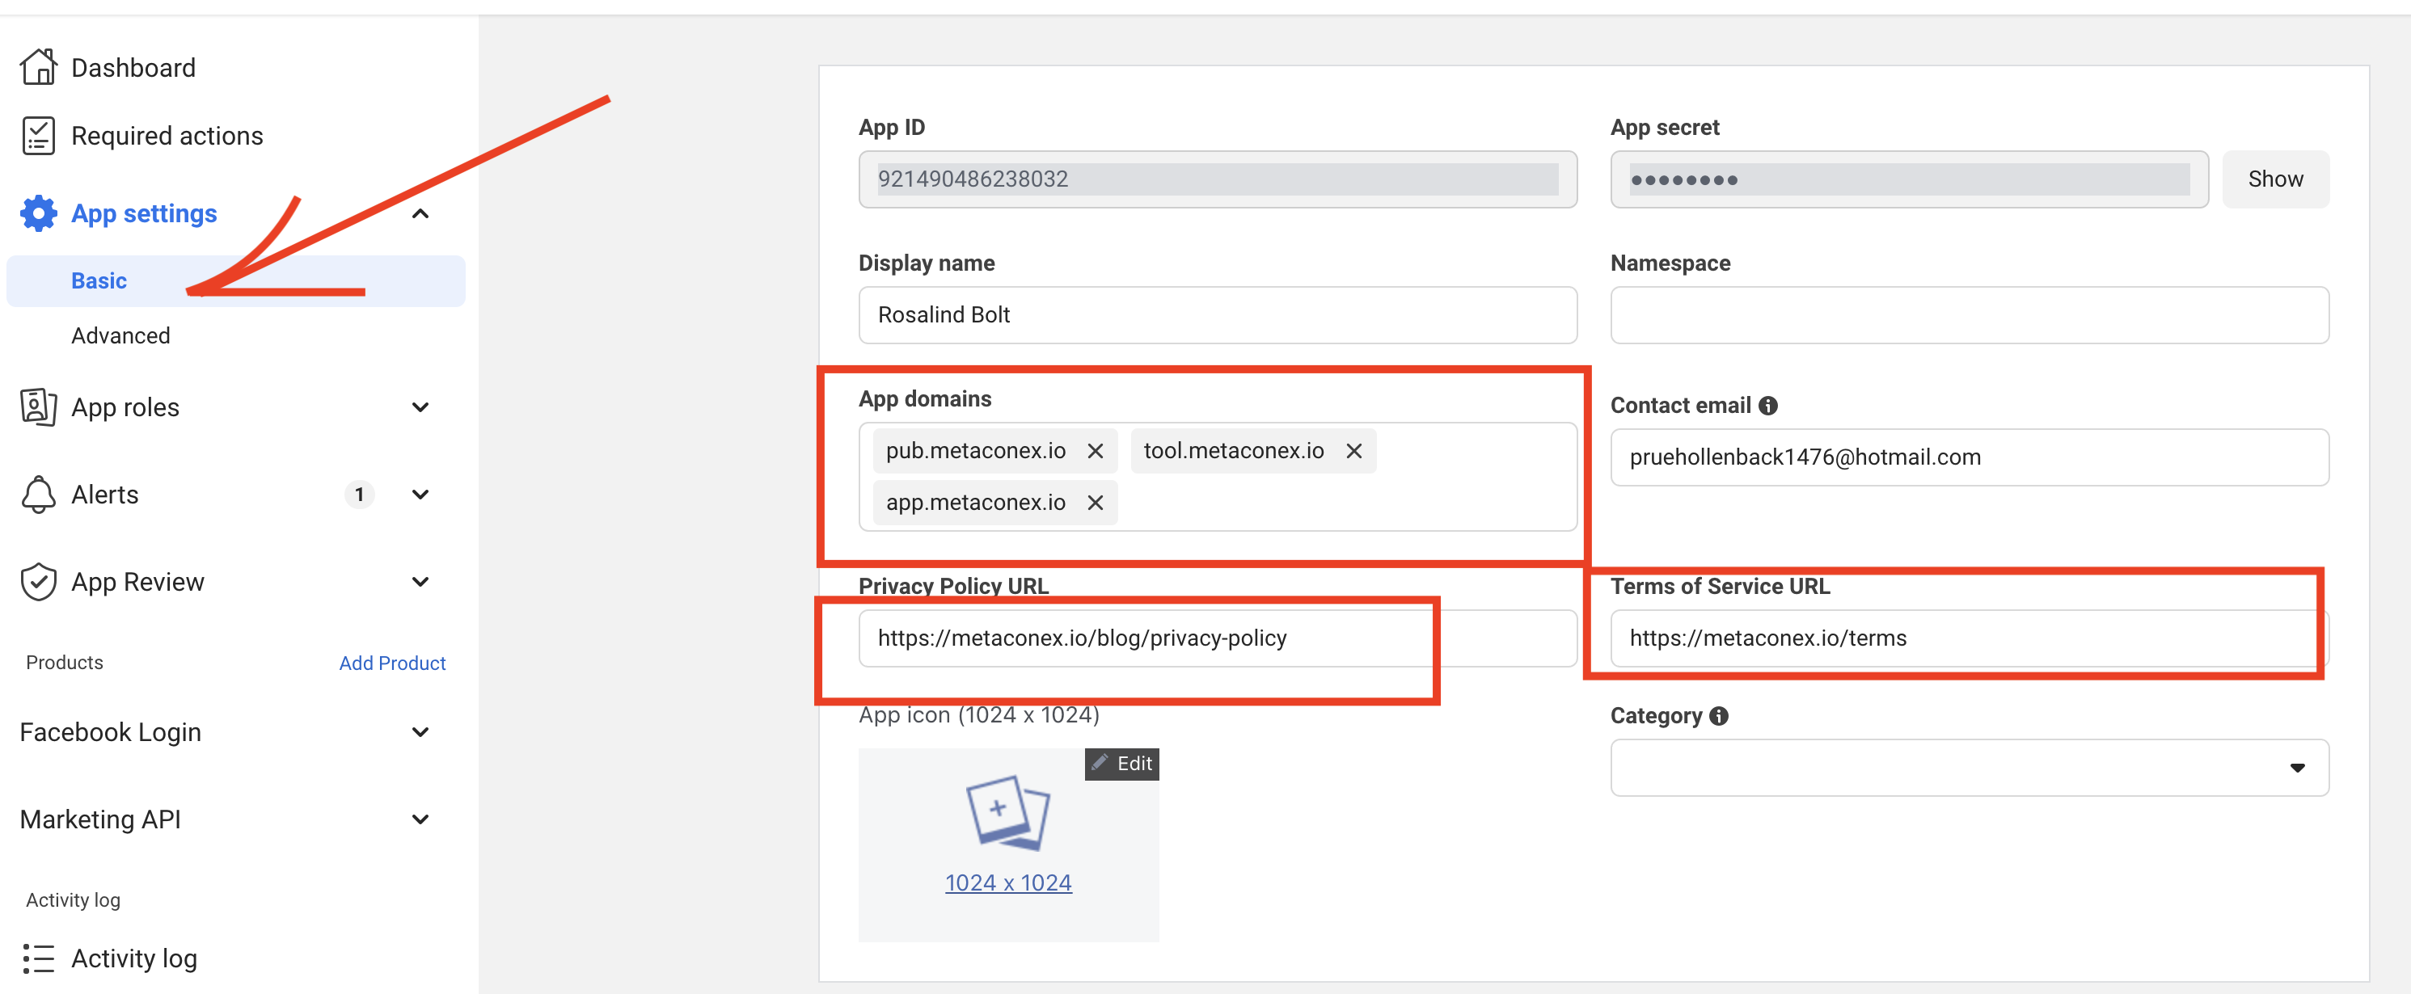Click the Display name input field
This screenshot has width=2411, height=994.
point(1217,315)
